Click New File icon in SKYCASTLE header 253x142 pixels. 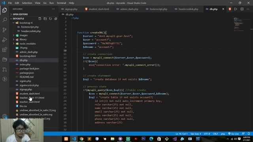click(x=40, y=19)
